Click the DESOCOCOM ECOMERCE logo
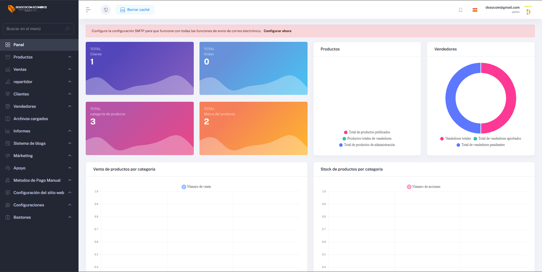The width and height of the screenshot is (542, 272). click(x=27, y=9)
